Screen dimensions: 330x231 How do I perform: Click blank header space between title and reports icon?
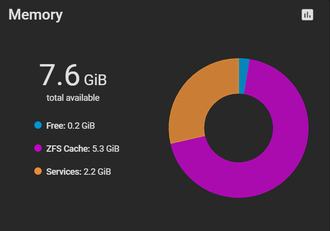point(181,15)
